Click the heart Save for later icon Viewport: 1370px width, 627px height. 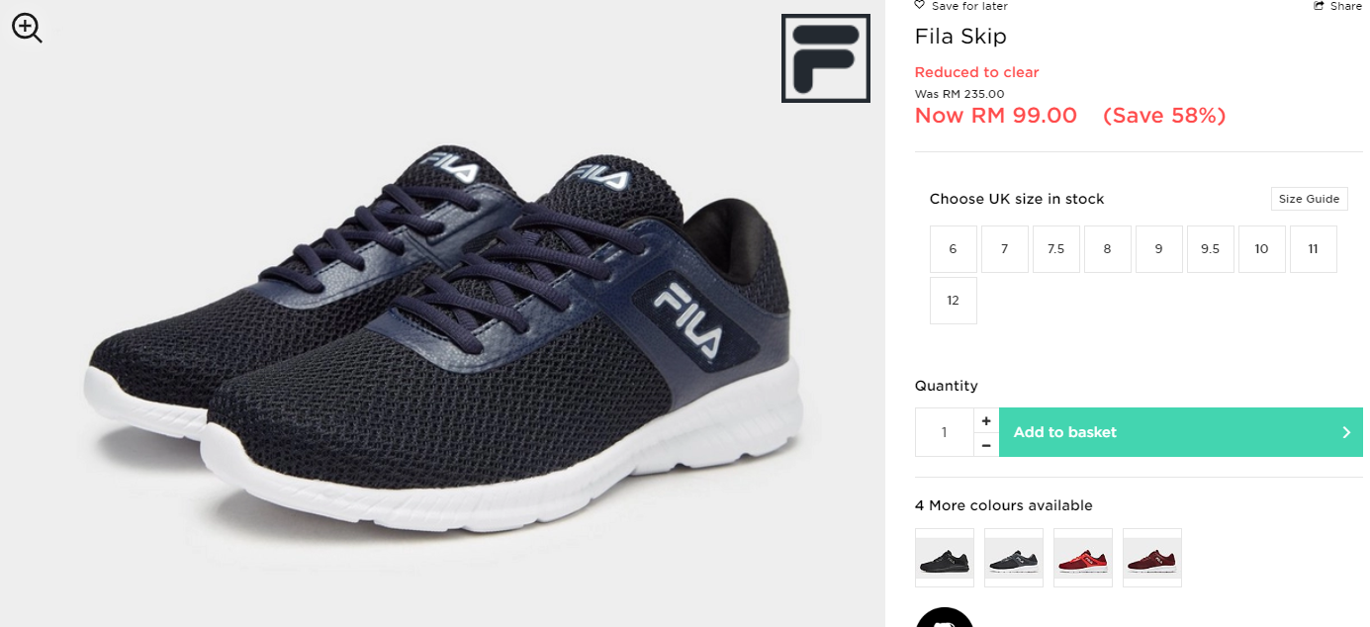919,6
